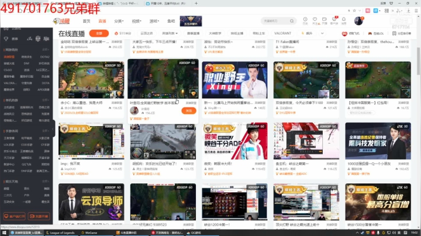Open the viewing history clock icon
The image size is (421, 236).
coord(305,20)
